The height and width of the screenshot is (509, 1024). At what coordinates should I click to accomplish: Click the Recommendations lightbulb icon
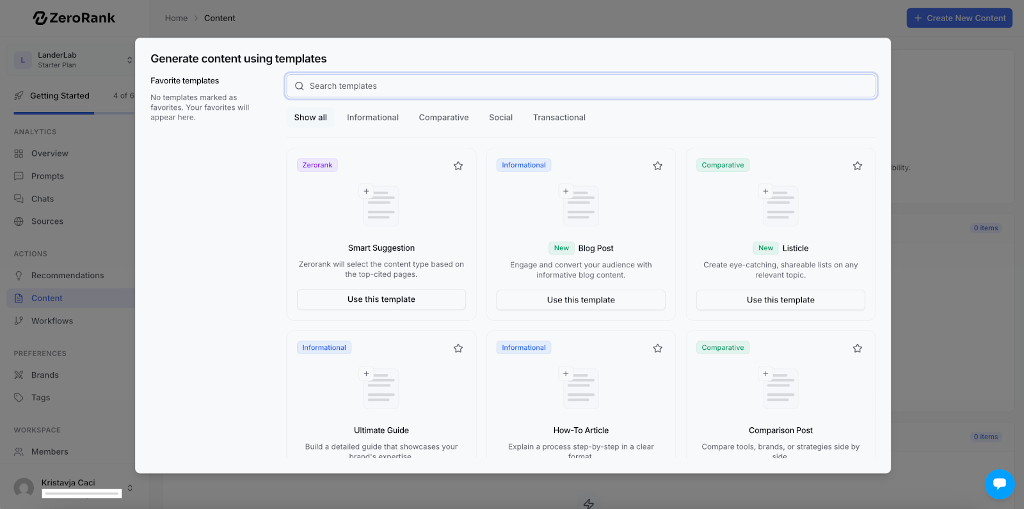coord(19,276)
